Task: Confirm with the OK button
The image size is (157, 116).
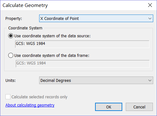Action: (109, 107)
